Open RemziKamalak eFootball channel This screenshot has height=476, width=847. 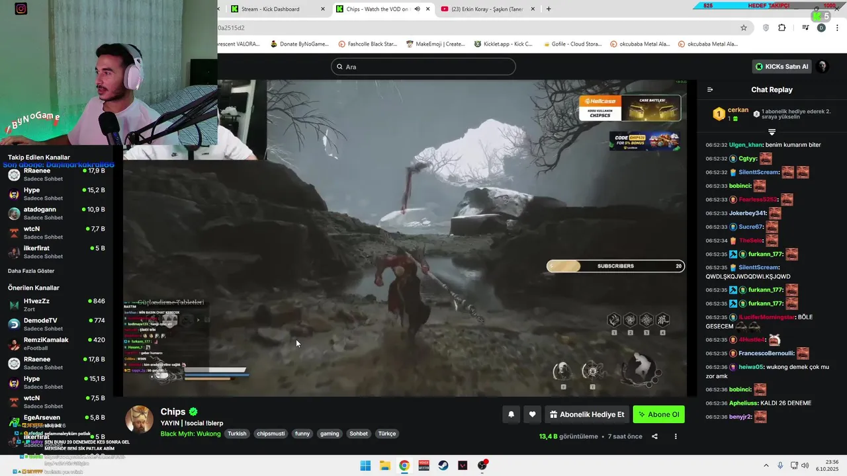pyautogui.click(x=56, y=343)
